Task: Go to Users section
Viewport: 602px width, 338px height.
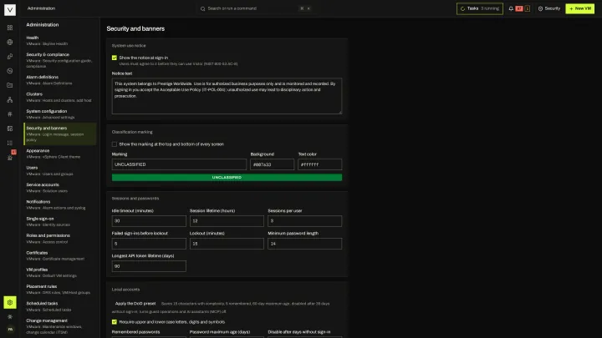Action: pyautogui.click(x=60, y=170)
